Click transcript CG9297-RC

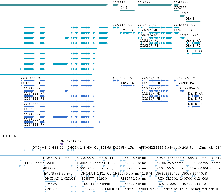(147, 25)
